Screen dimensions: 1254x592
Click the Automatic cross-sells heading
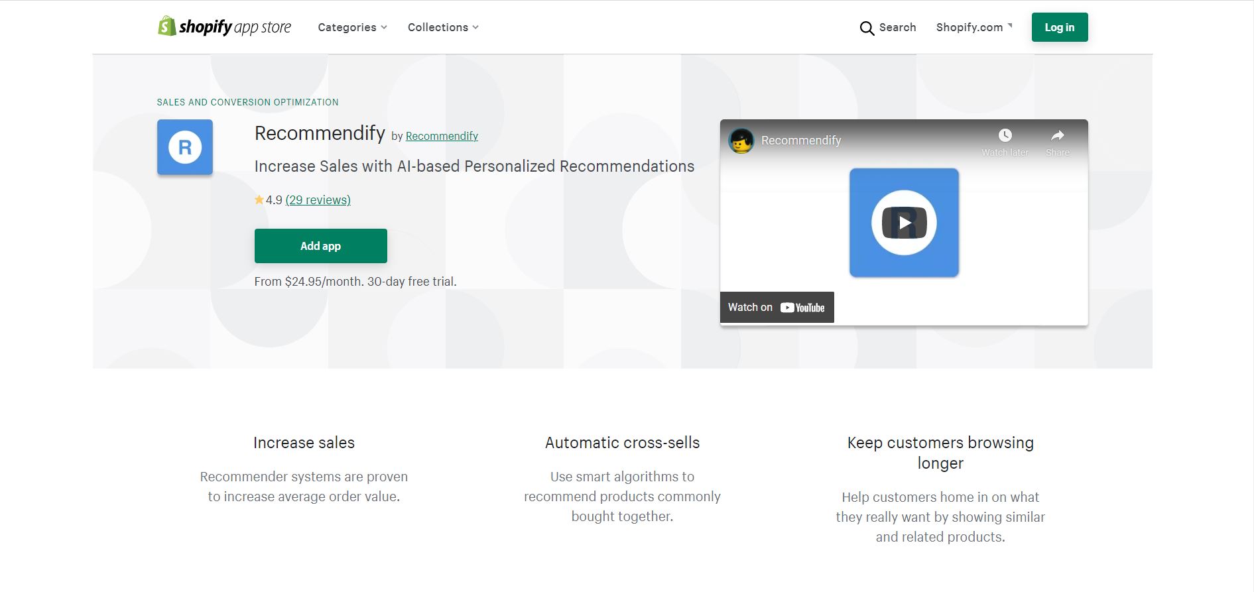623,443
